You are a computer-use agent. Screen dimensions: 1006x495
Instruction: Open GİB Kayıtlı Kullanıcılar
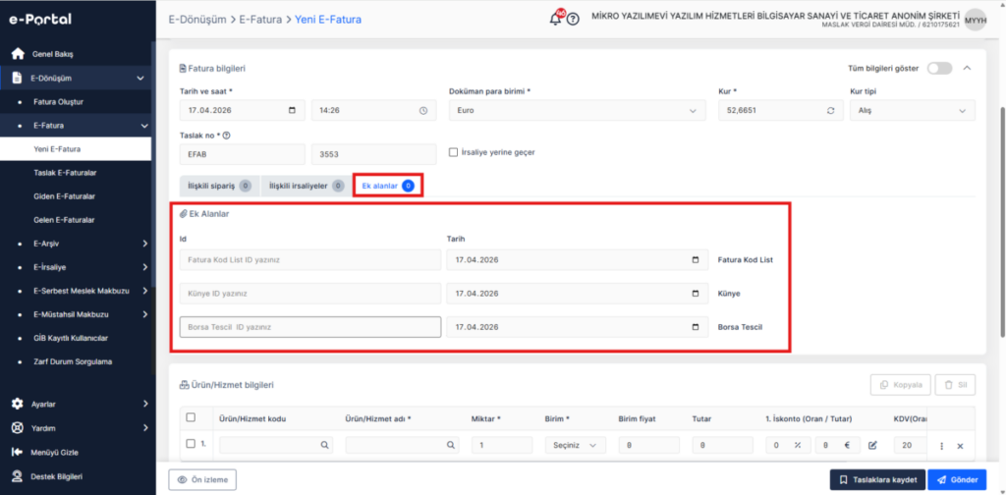(71, 338)
